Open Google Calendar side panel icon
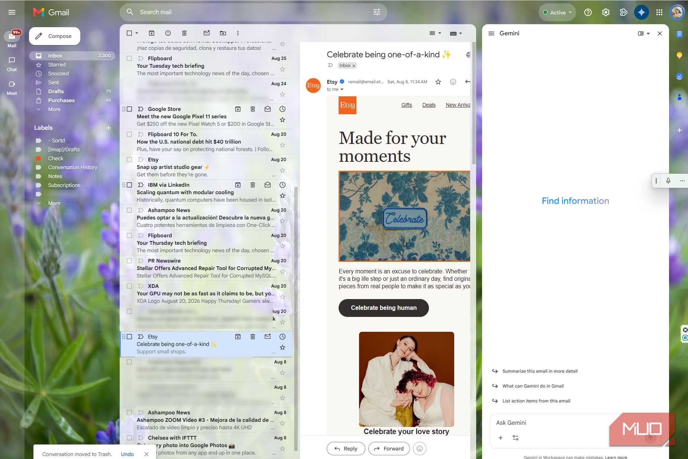688x459 pixels. tap(679, 34)
